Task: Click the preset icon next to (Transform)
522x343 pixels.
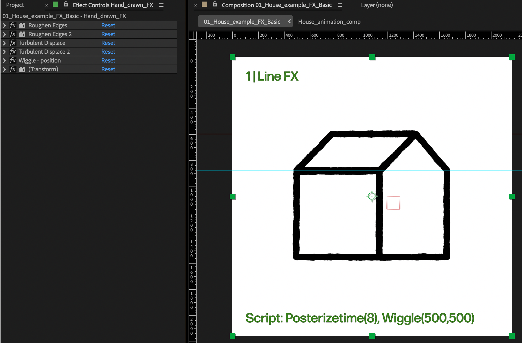Action: tap(22, 69)
